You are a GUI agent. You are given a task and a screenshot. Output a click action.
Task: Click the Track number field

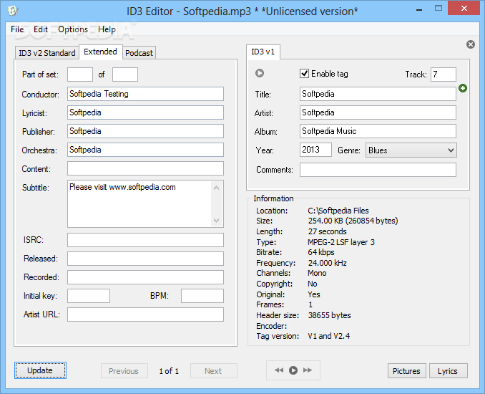[444, 75]
